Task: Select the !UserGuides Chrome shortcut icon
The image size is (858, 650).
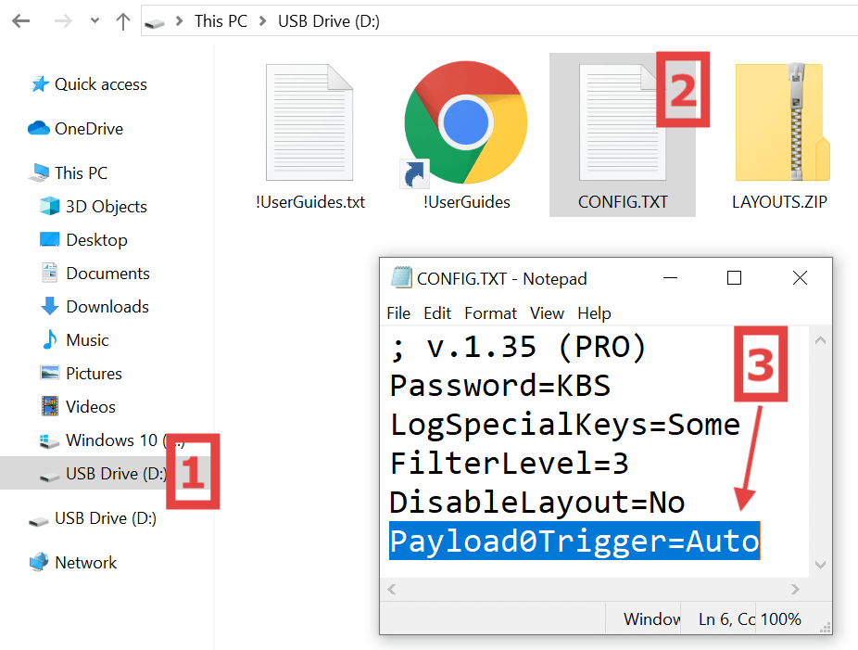Action: coord(465,123)
